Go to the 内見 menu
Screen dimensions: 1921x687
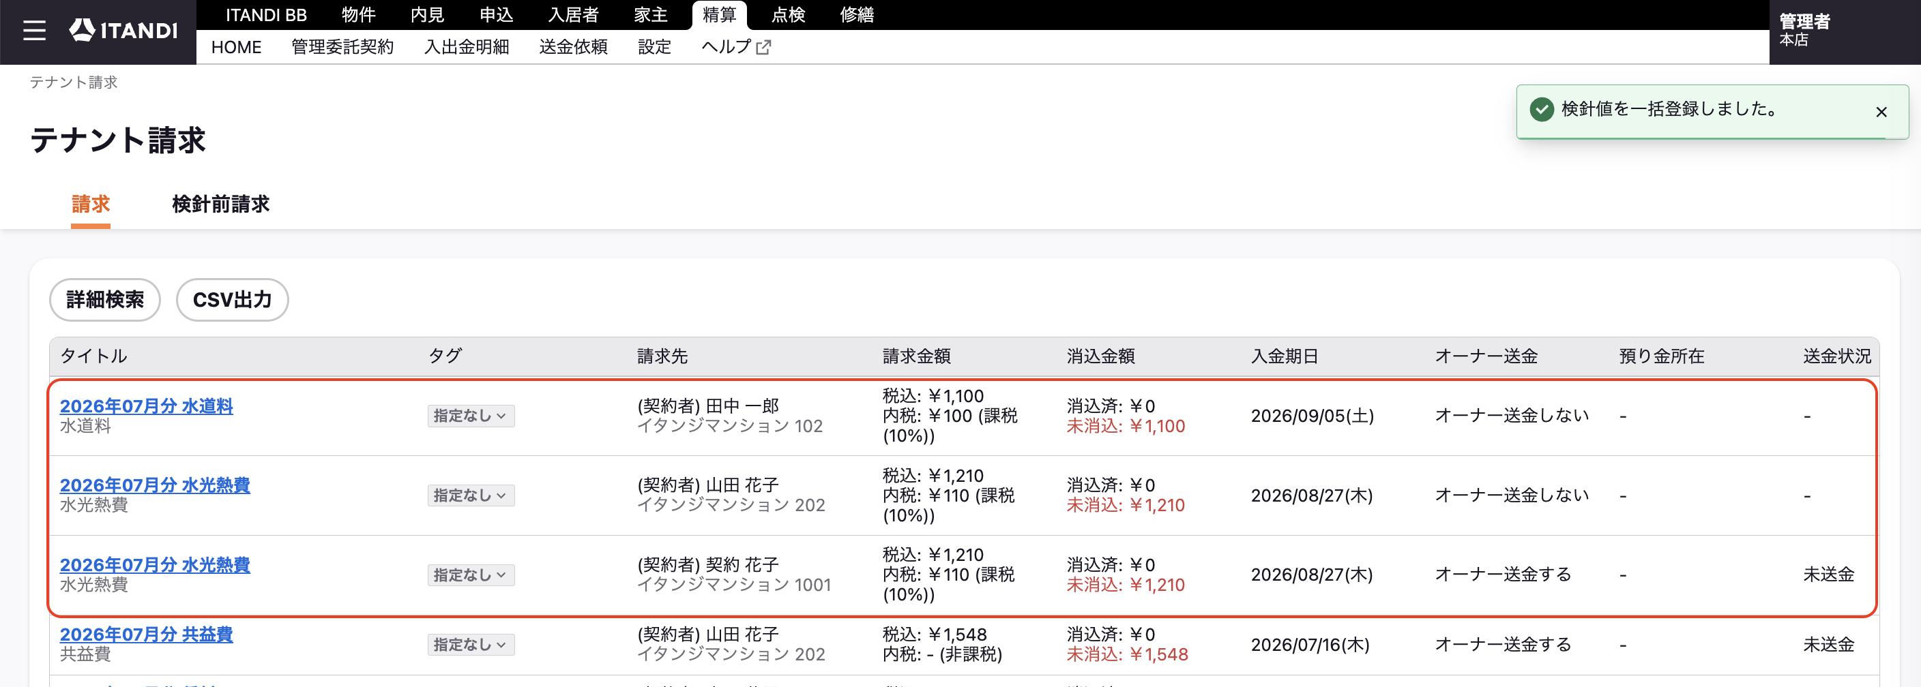click(427, 15)
